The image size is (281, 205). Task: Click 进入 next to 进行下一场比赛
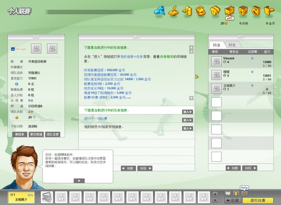(188, 120)
